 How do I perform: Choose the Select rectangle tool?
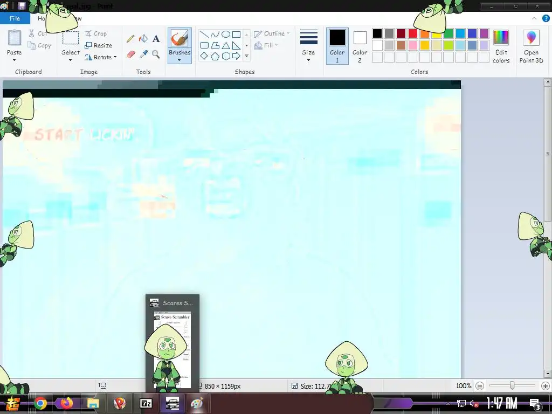[x=71, y=38]
